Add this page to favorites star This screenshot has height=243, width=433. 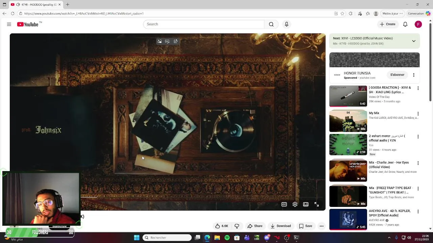pyautogui.click(x=342, y=13)
